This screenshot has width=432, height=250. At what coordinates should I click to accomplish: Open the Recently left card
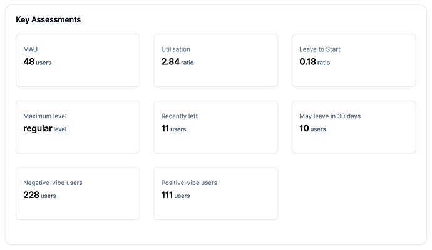point(216,127)
